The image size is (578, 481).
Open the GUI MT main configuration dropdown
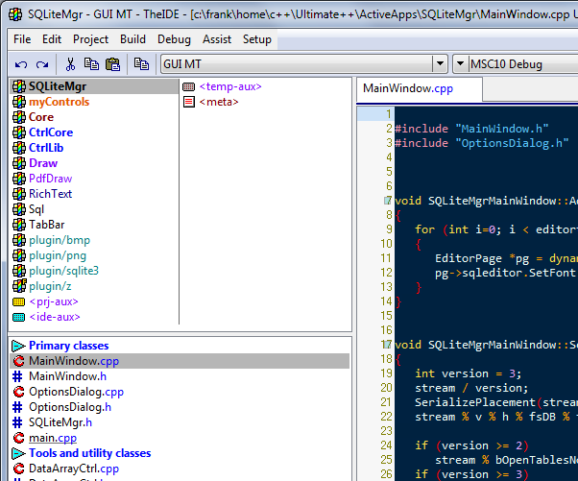440,64
